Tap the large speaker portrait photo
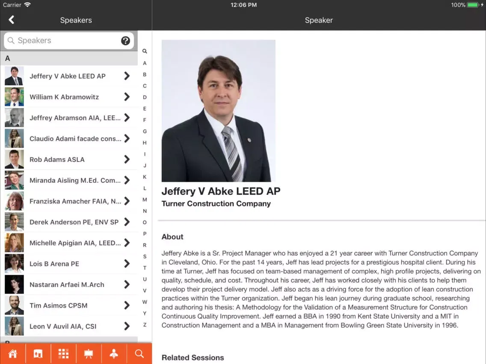Screen dimensions: 486x364 coord(219,111)
